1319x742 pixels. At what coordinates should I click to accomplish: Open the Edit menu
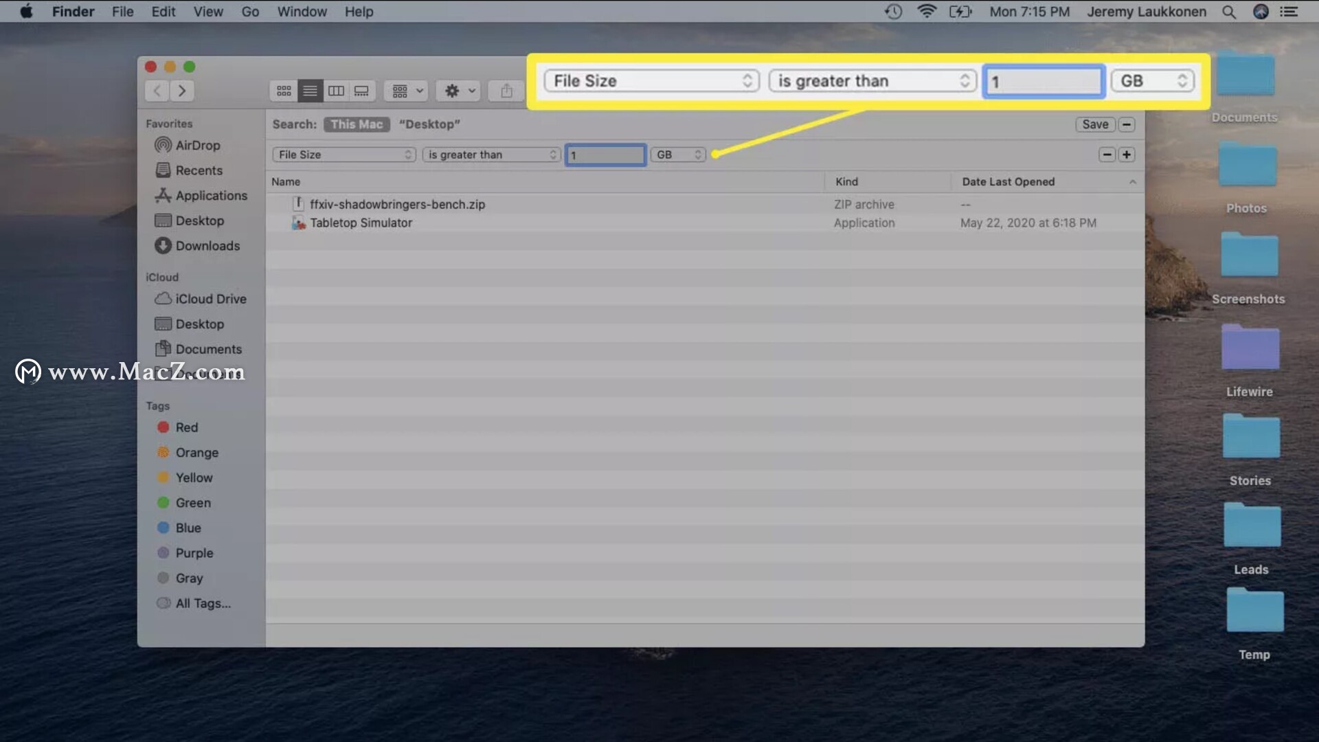[163, 12]
